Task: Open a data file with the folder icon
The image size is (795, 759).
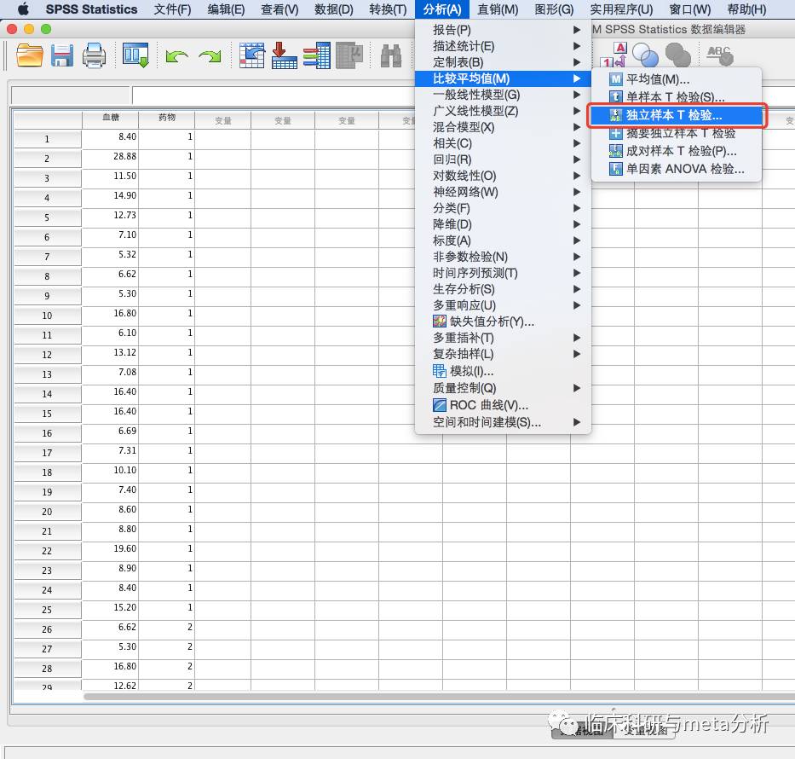Action: pyautogui.click(x=30, y=55)
